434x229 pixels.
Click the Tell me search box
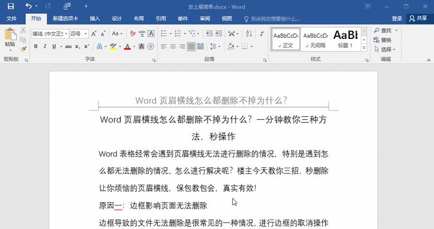[272, 19]
